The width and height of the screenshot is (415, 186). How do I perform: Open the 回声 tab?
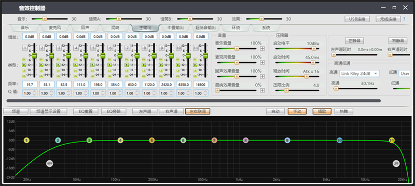(85, 28)
